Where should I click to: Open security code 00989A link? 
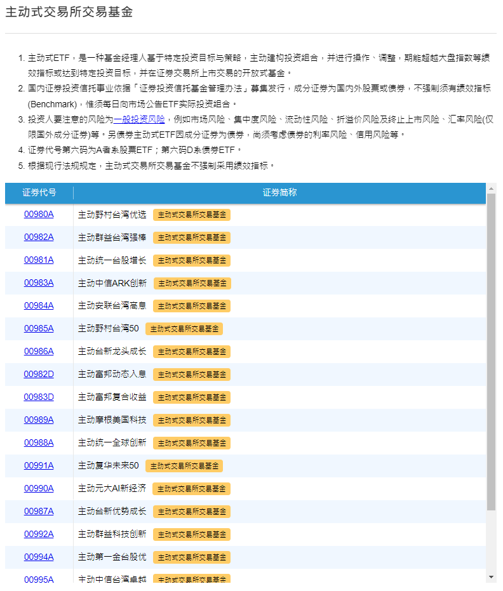point(39,420)
